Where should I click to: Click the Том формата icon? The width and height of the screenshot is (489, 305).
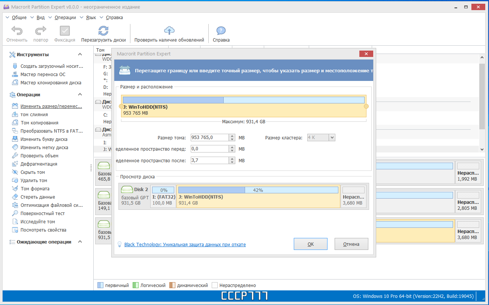click(x=15, y=188)
